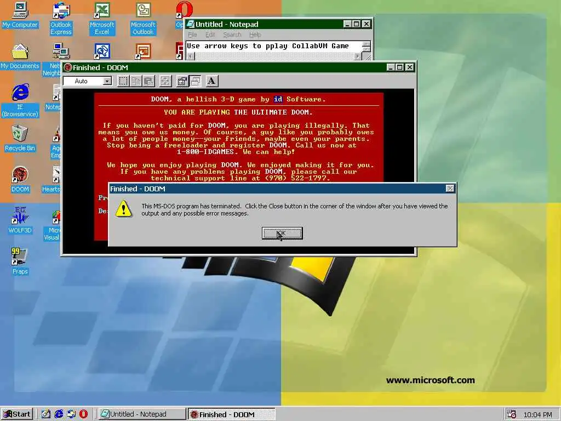This screenshot has height=421, width=561.
Task: Select the DOOM desktop shortcut
Action: click(20, 180)
